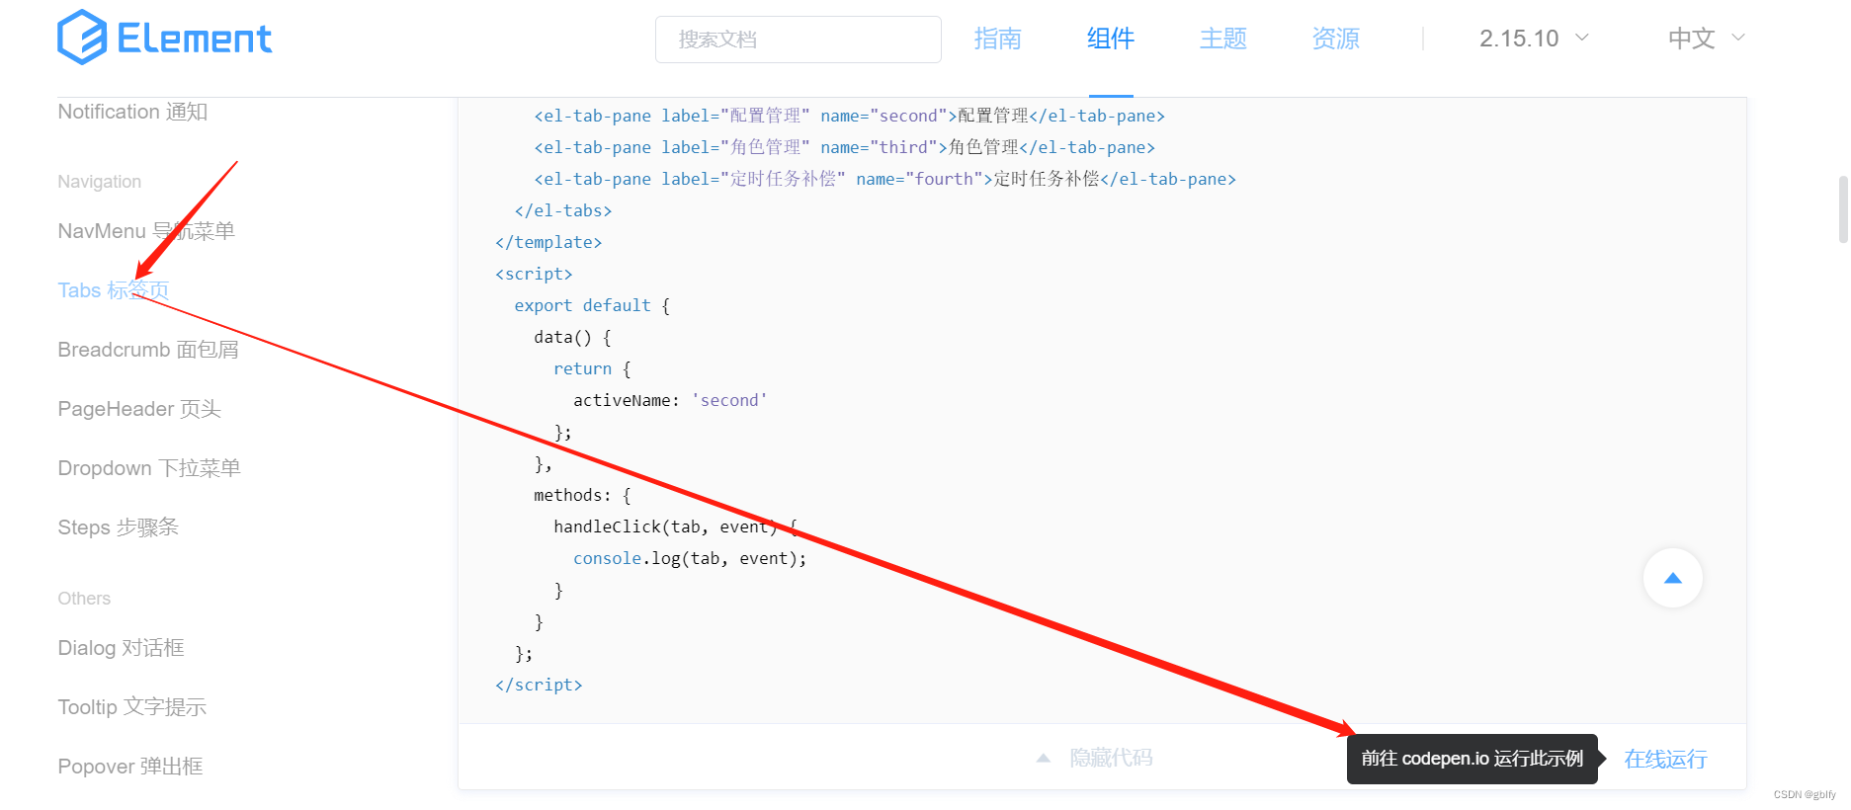The image size is (1851, 810).
Task: Open the 主题 nav item
Action: [1222, 39]
